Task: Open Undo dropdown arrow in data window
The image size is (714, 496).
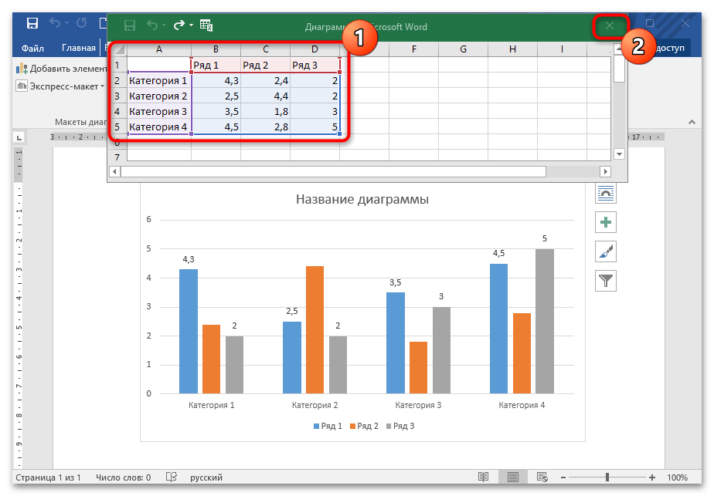Action: click(164, 25)
